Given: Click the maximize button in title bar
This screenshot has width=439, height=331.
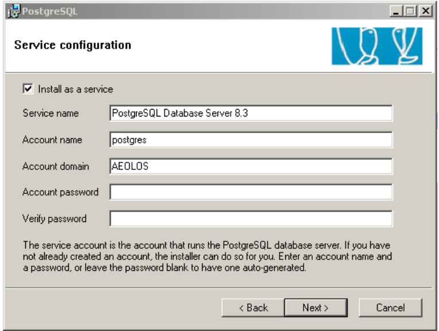Looking at the screenshot, I should [410, 11].
